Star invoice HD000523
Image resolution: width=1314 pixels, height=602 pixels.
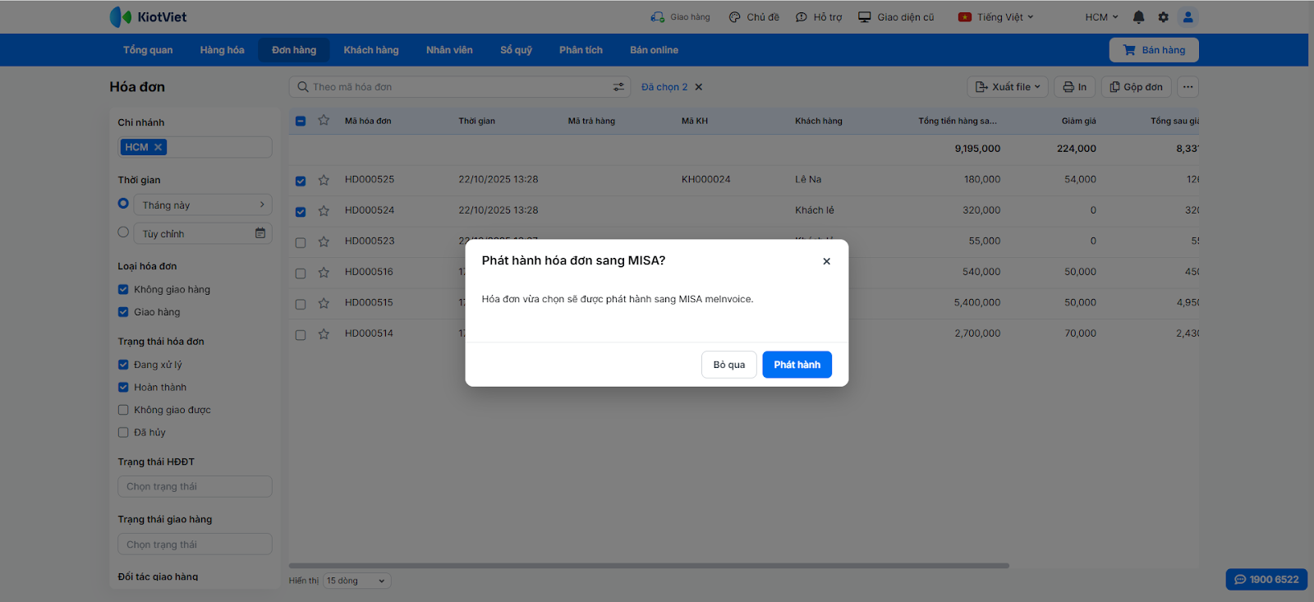pos(324,241)
